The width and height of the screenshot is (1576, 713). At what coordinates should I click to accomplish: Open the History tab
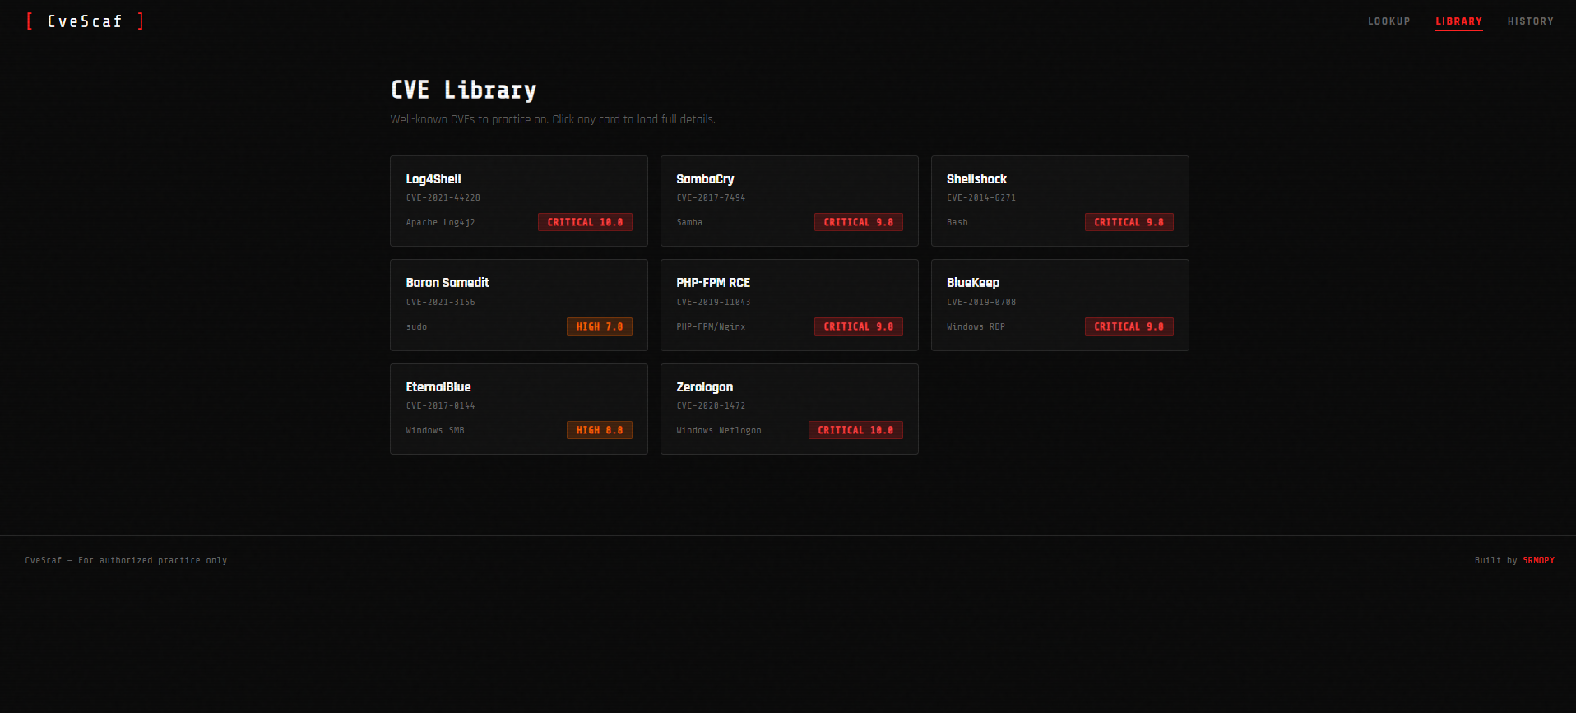(x=1530, y=21)
